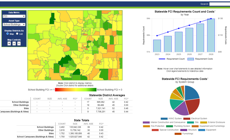Viewport: 230px width, 140px height.
Task: Click the purple Interior Construction pie slice
Action: [182, 109]
